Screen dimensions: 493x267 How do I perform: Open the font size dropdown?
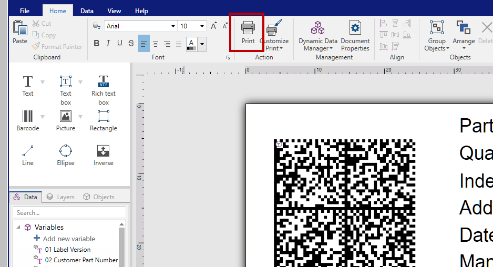(x=202, y=26)
